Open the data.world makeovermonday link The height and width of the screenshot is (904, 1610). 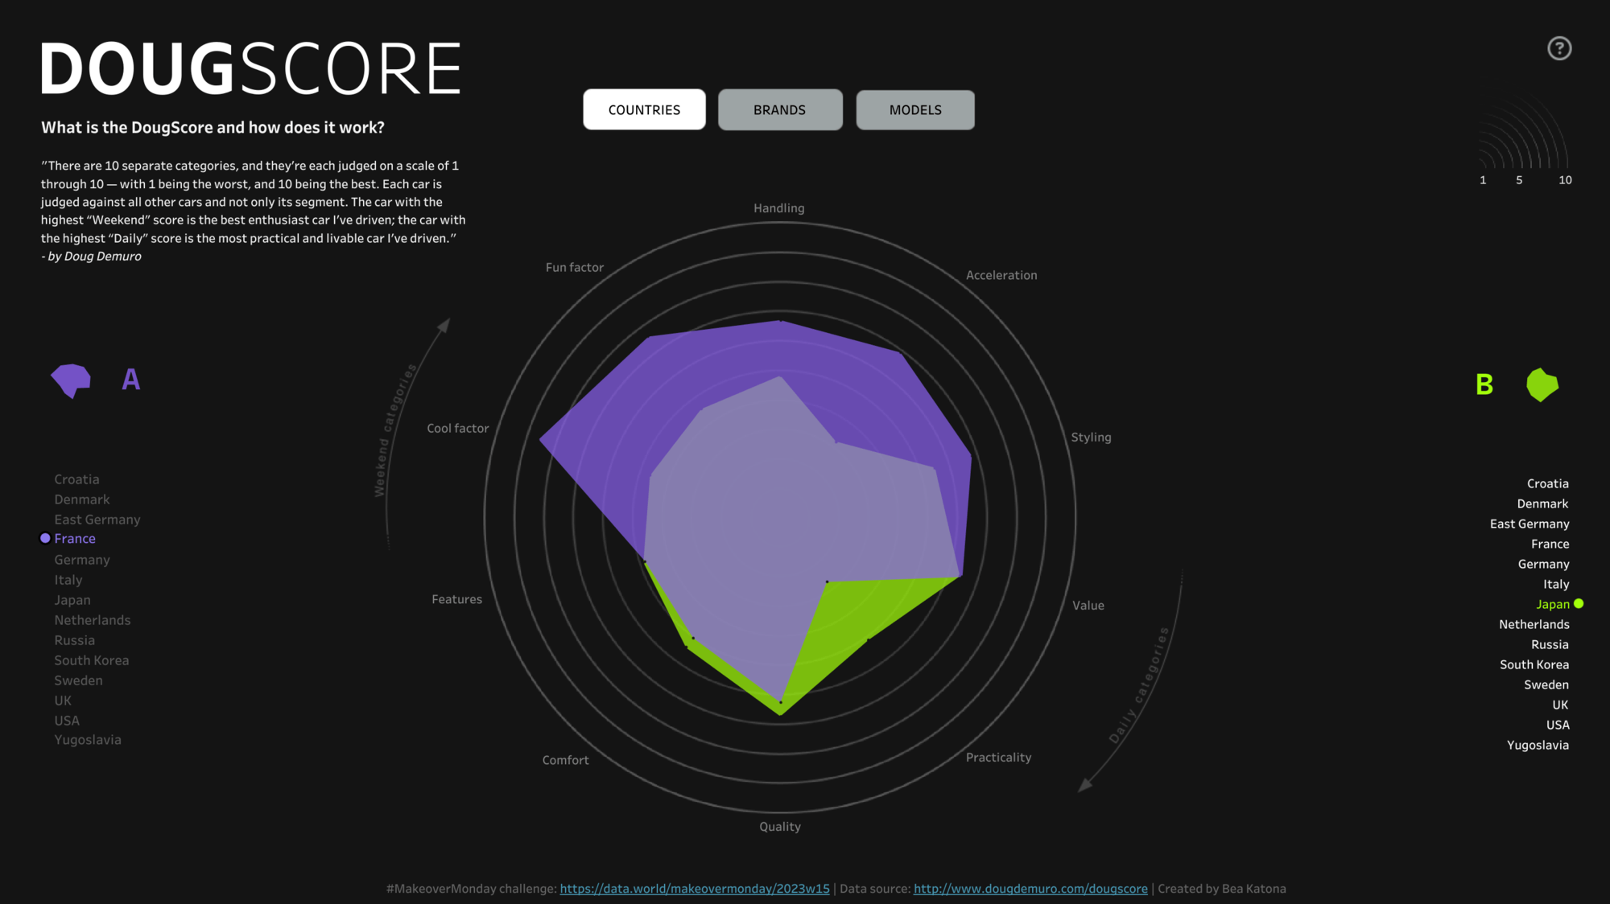[694, 889]
